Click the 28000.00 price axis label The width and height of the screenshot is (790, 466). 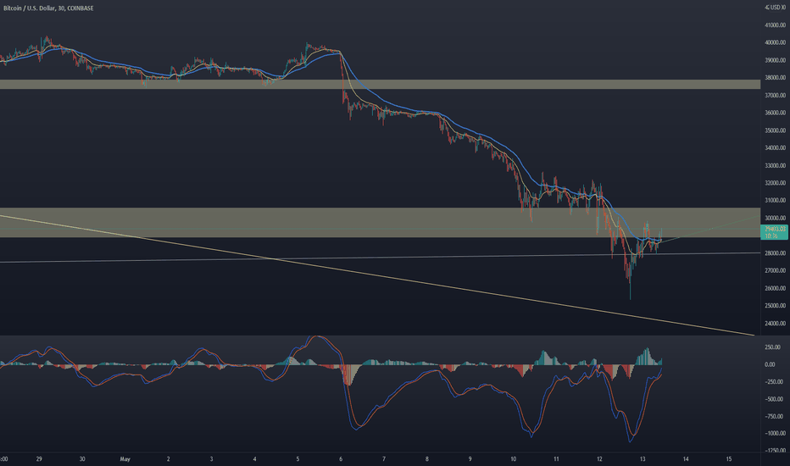coord(775,252)
